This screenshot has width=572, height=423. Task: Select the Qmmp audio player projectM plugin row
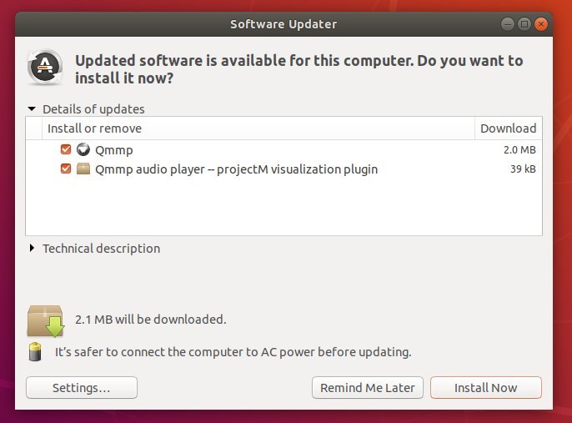pos(283,169)
